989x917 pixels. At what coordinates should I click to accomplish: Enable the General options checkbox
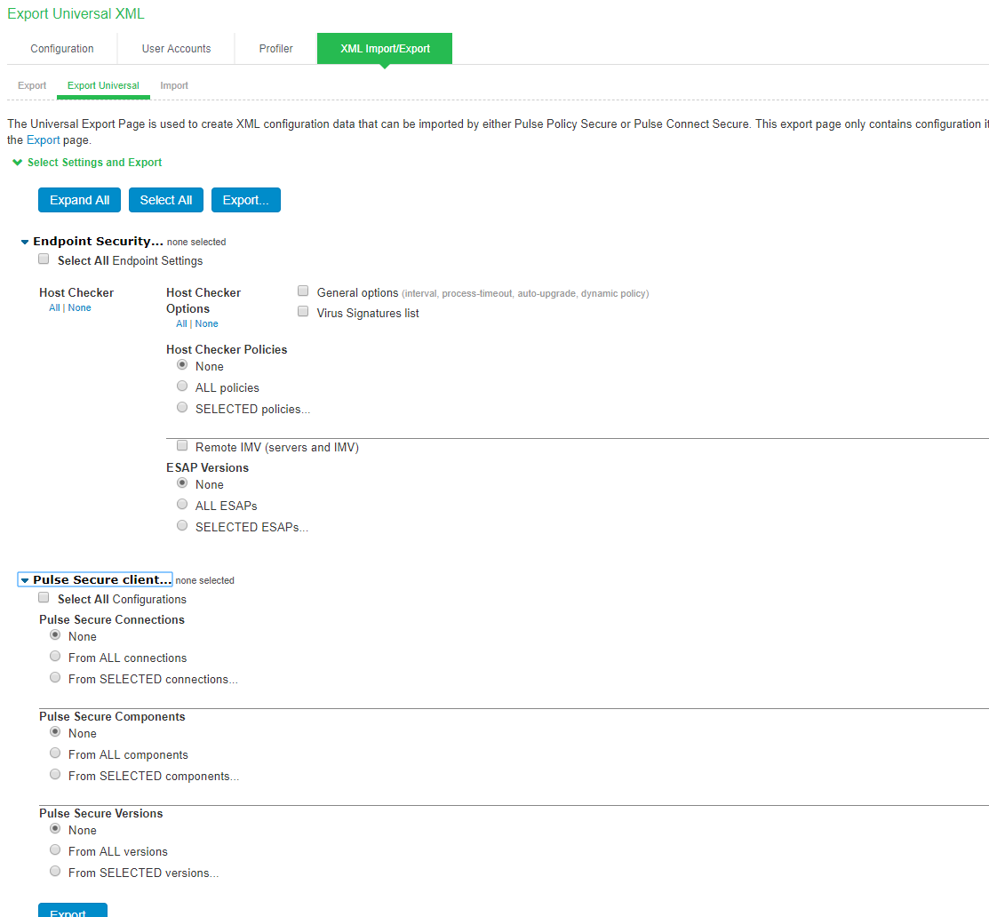point(303,291)
